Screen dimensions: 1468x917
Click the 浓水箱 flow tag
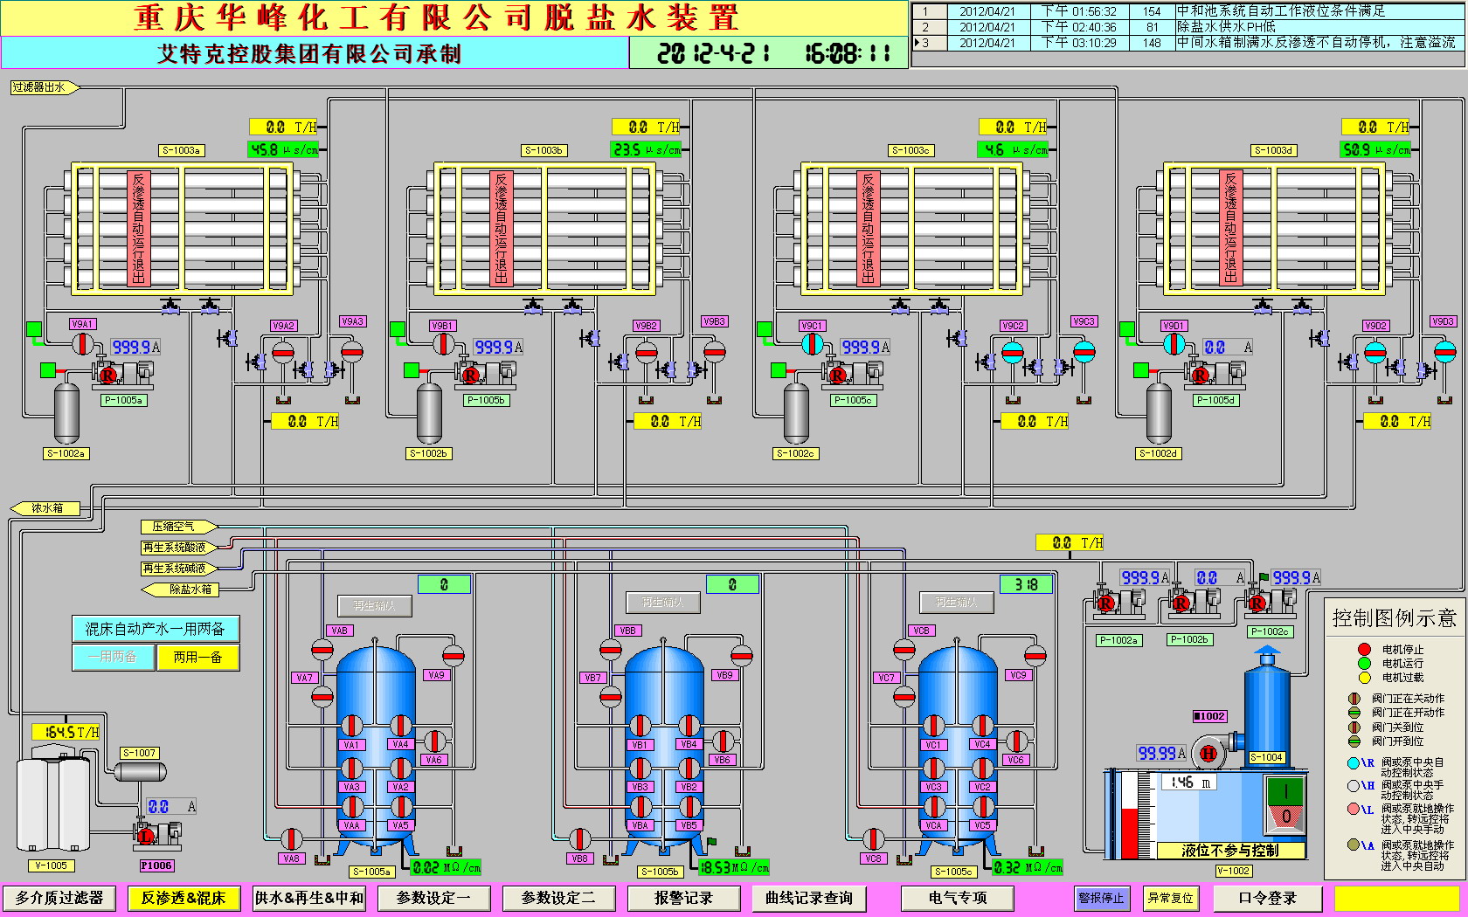(x=45, y=508)
